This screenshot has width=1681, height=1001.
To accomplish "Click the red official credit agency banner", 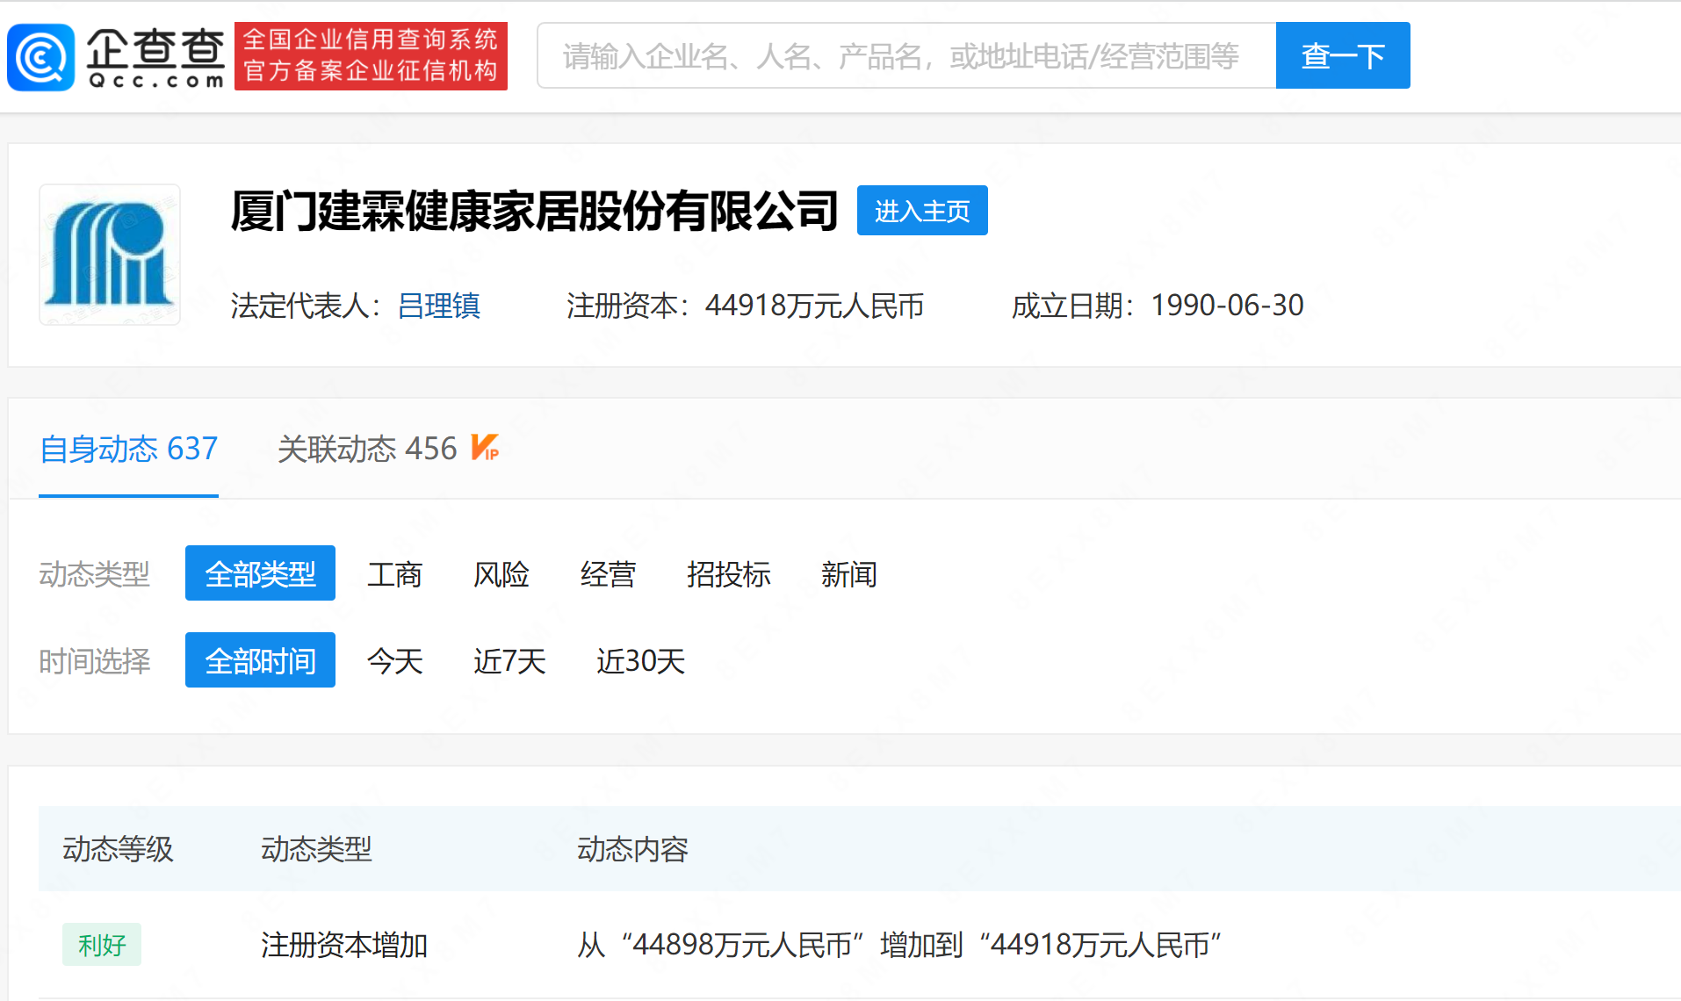I will click(371, 56).
